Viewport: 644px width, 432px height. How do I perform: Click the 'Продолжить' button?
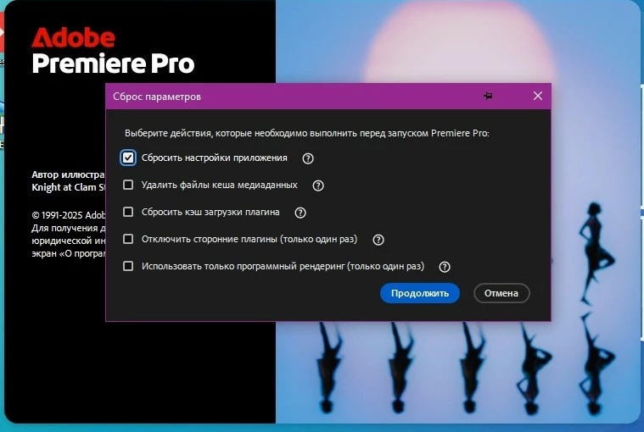(x=420, y=293)
